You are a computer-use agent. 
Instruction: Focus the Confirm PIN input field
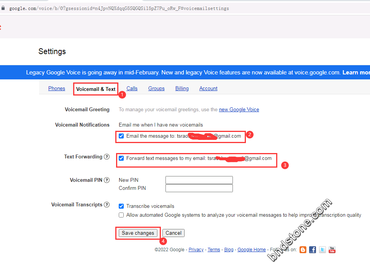coord(199,188)
